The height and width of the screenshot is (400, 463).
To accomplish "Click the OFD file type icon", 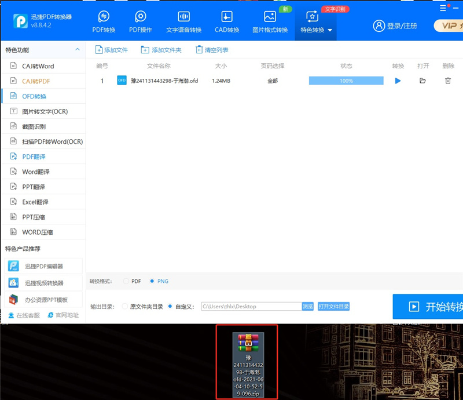I will 122,80.
